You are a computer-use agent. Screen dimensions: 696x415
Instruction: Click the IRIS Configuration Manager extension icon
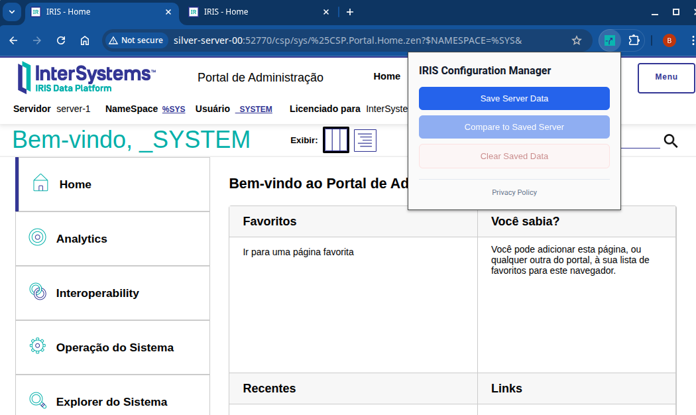[x=609, y=40]
